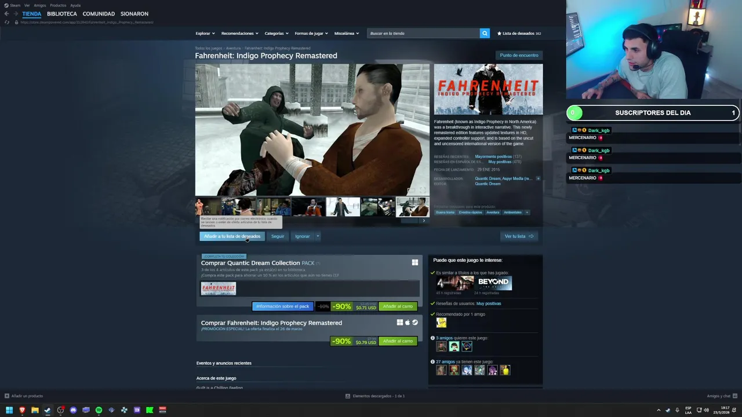Open the Ver menu
The width and height of the screenshot is (742, 417).
(x=27, y=5)
